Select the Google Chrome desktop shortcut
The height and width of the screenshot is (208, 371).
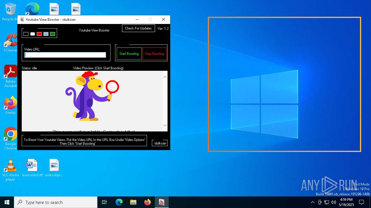click(10, 139)
